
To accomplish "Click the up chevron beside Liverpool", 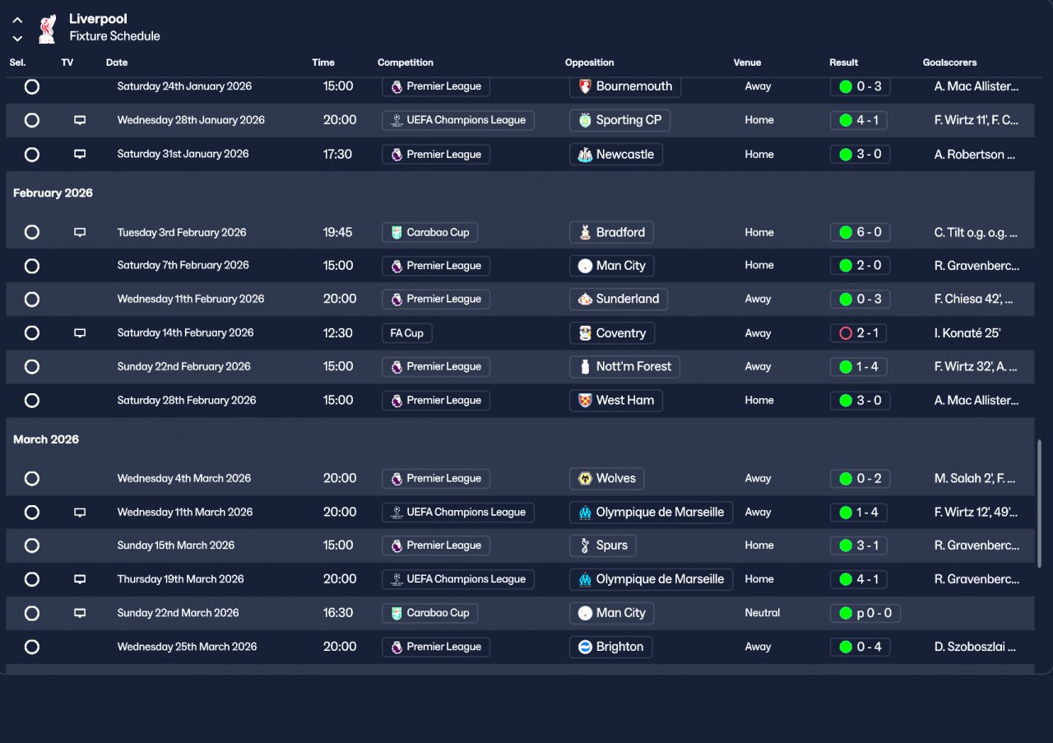I will (17, 20).
